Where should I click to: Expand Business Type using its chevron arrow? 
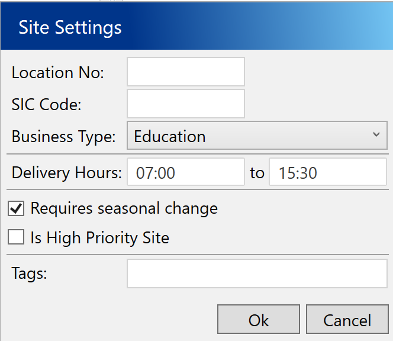pos(376,135)
